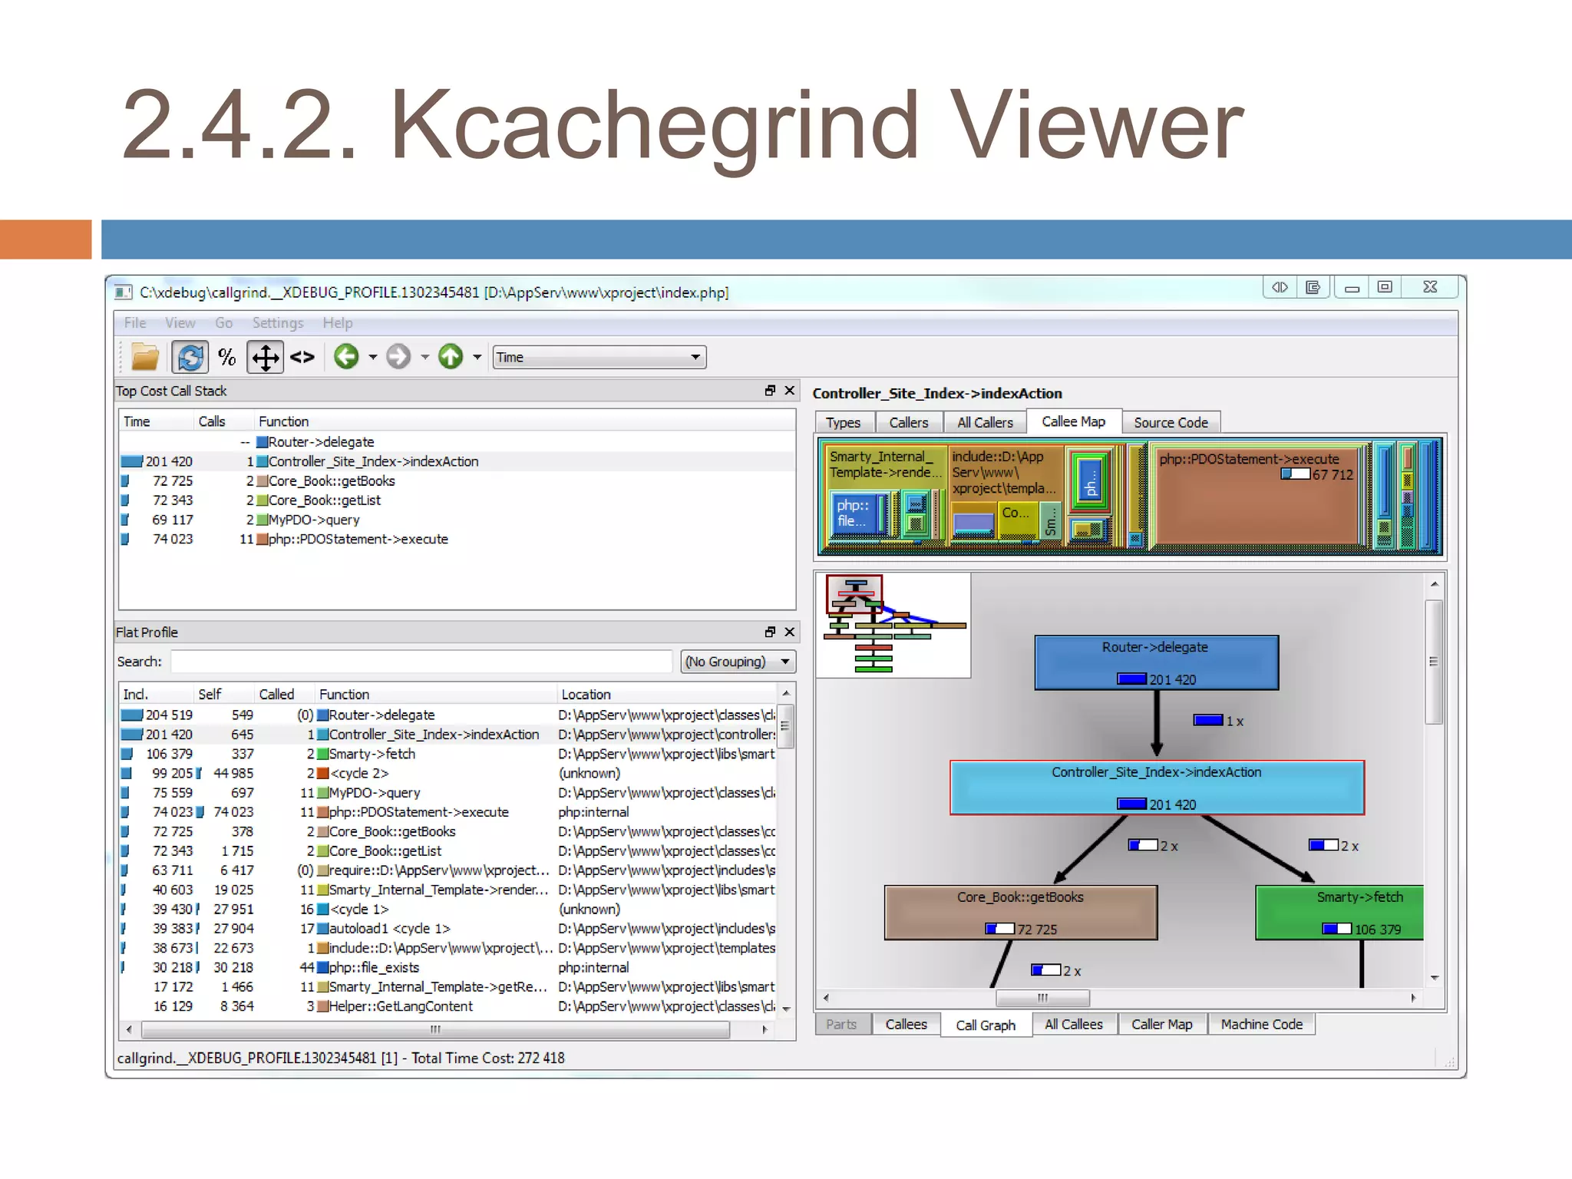Sort Flat Profile by Location column
This screenshot has width=1572, height=1179.
click(x=668, y=695)
